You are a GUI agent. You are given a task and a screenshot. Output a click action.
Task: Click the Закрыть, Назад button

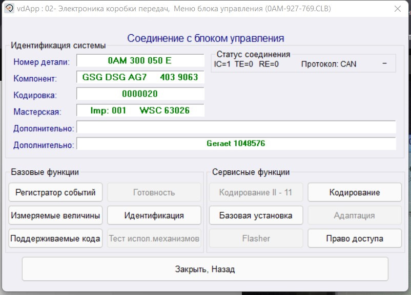(x=205, y=269)
